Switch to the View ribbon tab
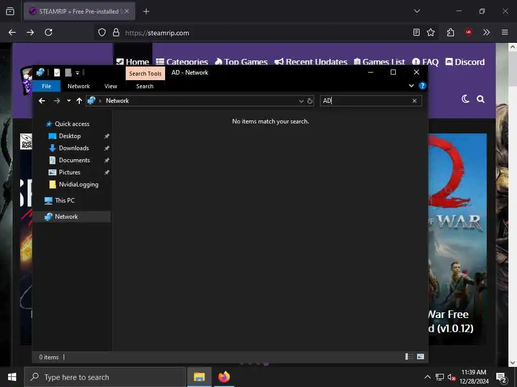This screenshot has height=387, width=517. [111, 86]
